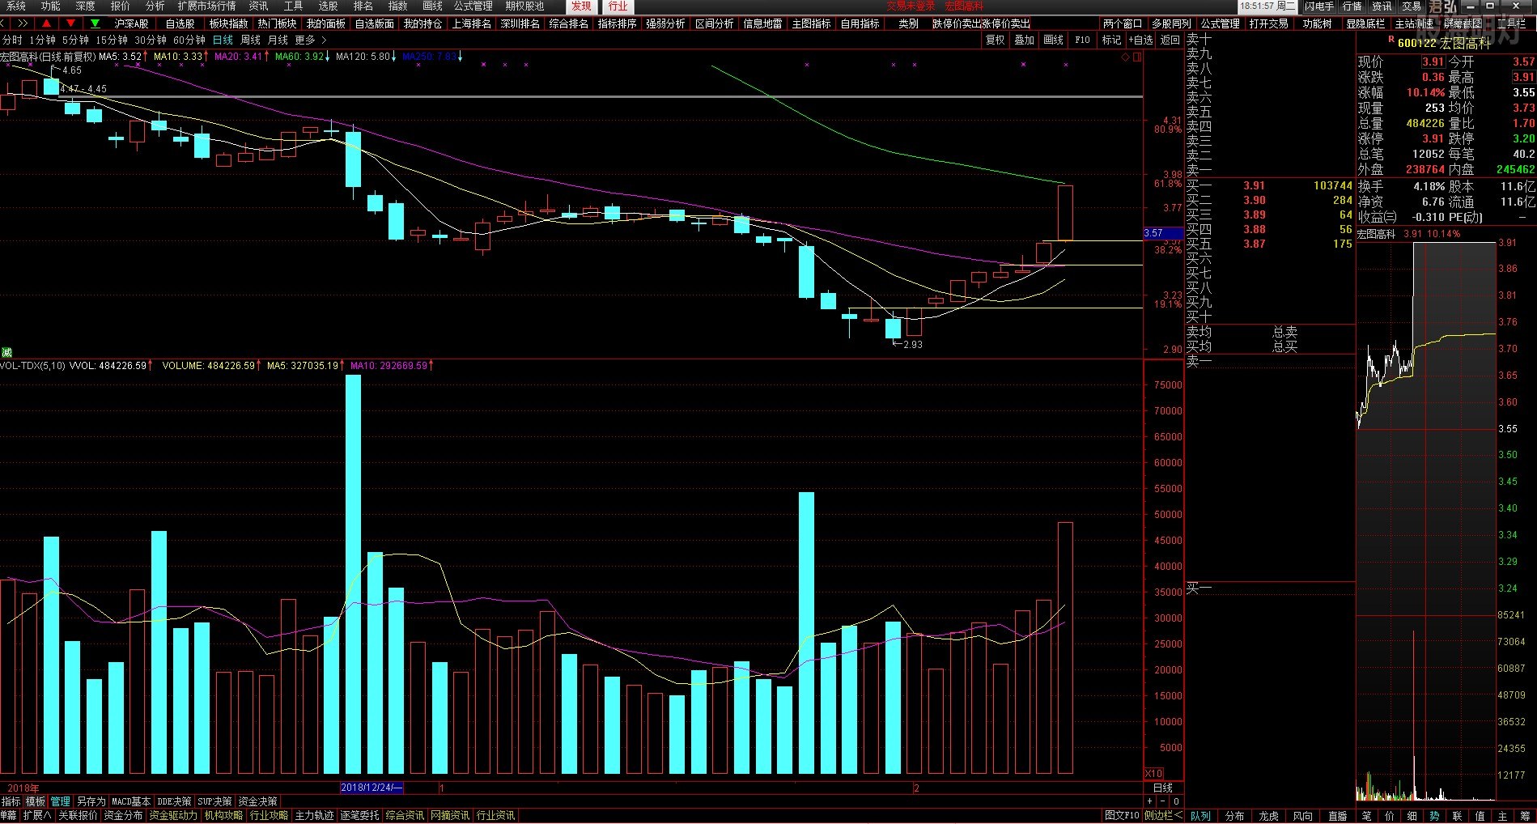Click 打开交易 to open trading
Image resolution: width=1537 pixels, height=824 pixels.
point(1268,23)
